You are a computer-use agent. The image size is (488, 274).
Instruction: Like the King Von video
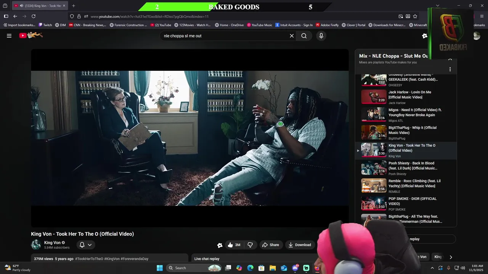[x=234, y=245]
